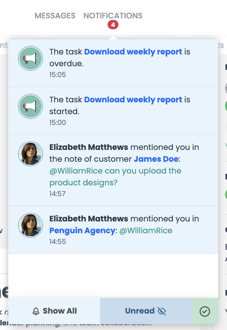Click megaphone icon on started task notification

30,106
